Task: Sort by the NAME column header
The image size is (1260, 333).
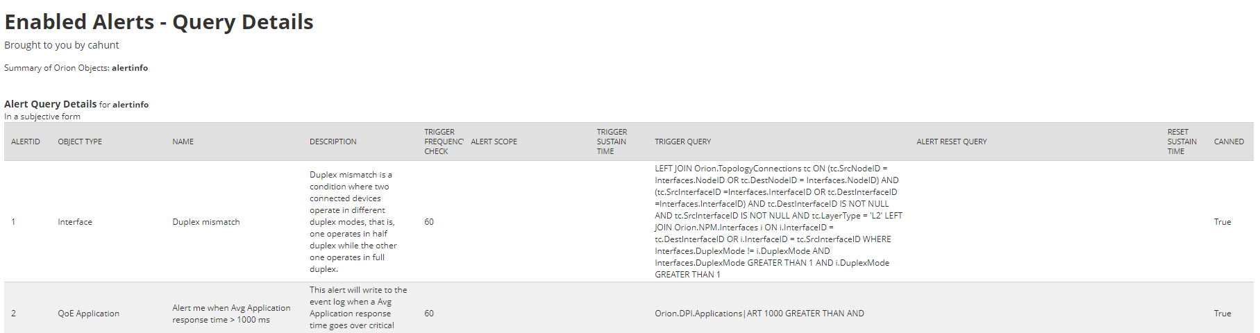Action: pyautogui.click(x=183, y=142)
